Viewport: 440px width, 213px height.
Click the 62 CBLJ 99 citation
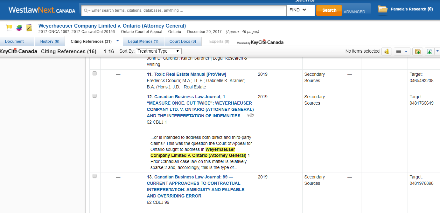pos(158,202)
